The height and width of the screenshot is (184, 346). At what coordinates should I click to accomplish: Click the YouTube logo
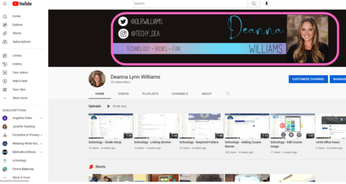tap(22, 4)
